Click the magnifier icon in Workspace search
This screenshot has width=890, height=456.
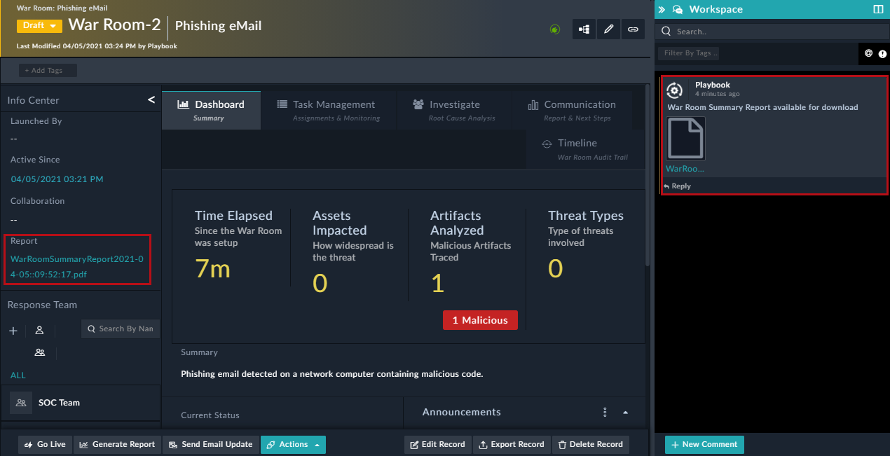coord(666,32)
